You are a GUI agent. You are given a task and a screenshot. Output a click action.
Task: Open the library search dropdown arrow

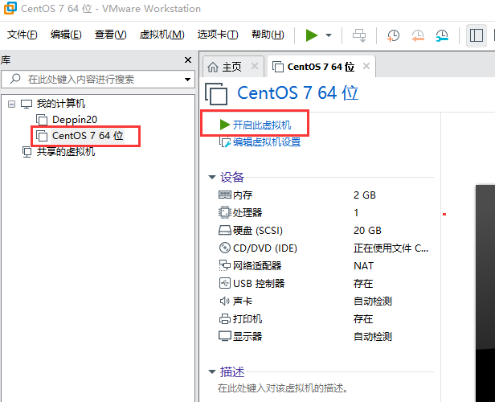tap(187, 80)
